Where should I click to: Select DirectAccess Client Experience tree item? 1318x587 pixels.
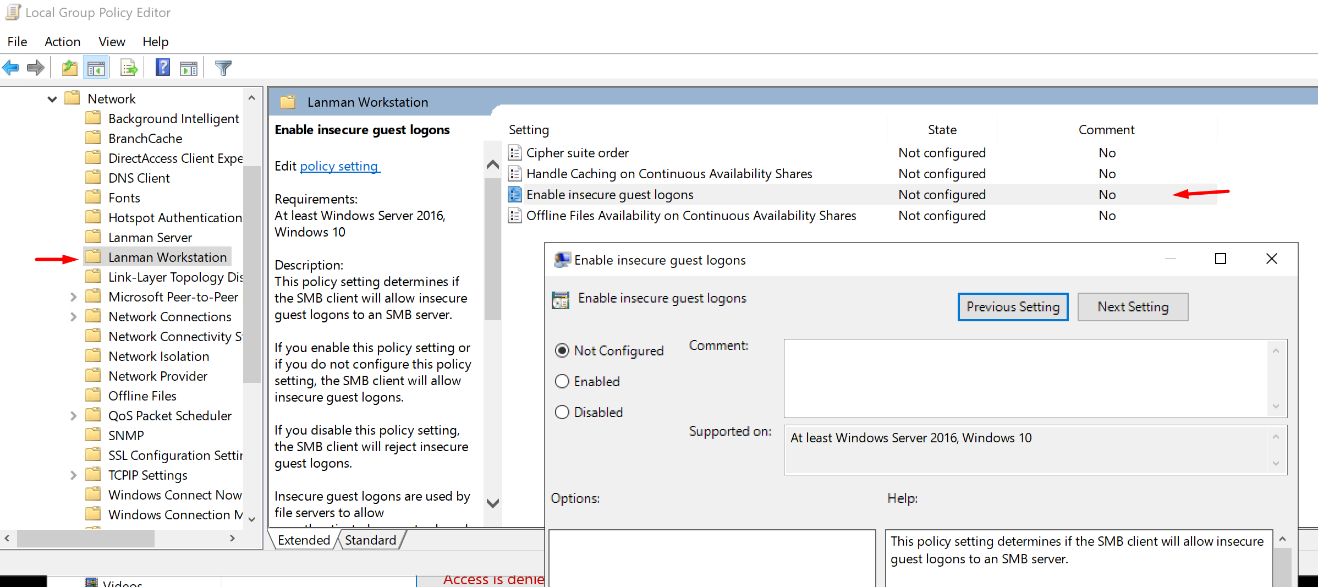175,158
